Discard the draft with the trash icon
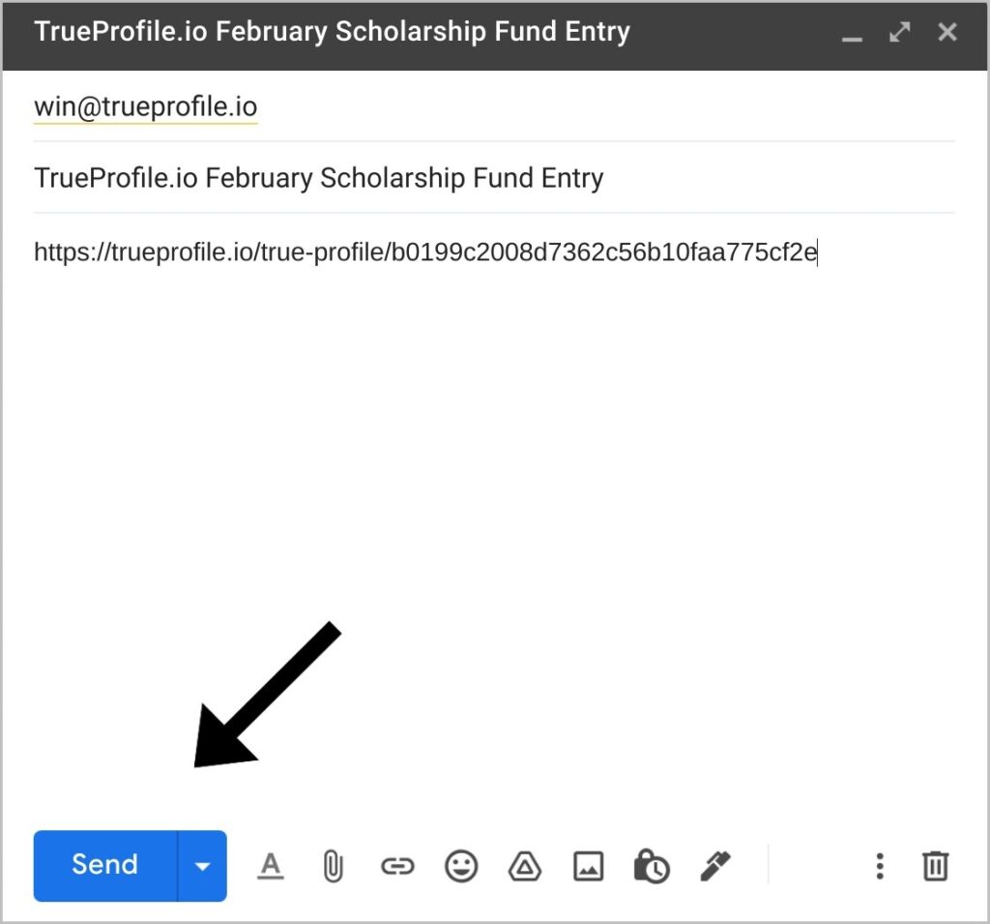Viewport: 990px width, 924px height. [x=935, y=866]
